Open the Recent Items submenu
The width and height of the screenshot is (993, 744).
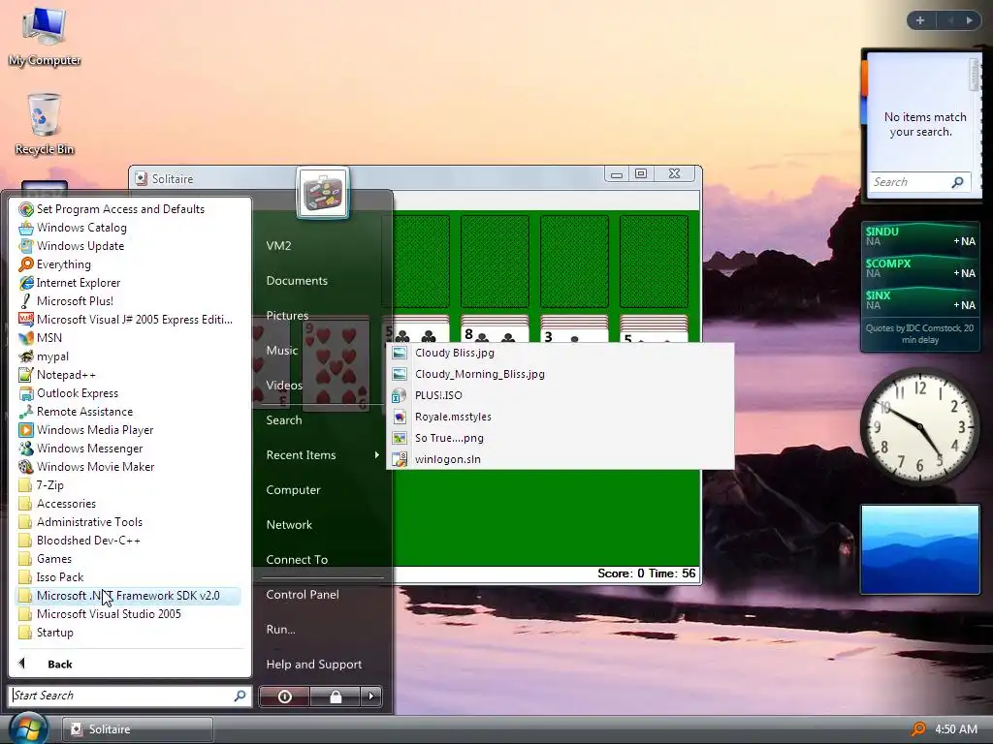pyautogui.click(x=322, y=455)
